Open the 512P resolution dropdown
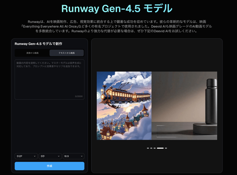 pos(26,156)
